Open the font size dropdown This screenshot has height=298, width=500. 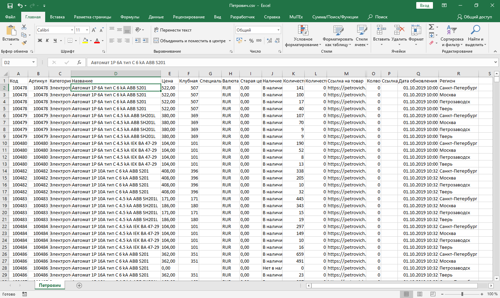(87, 30)
